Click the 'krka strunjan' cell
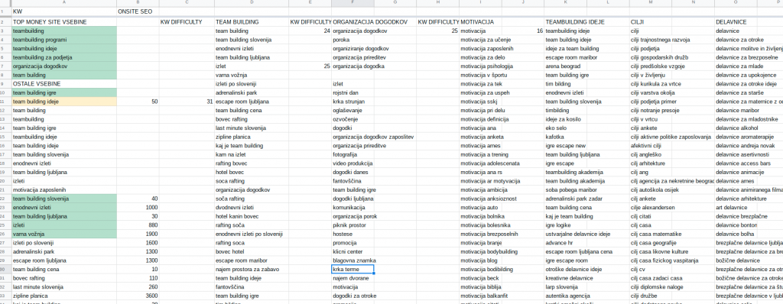 point(353,102)
